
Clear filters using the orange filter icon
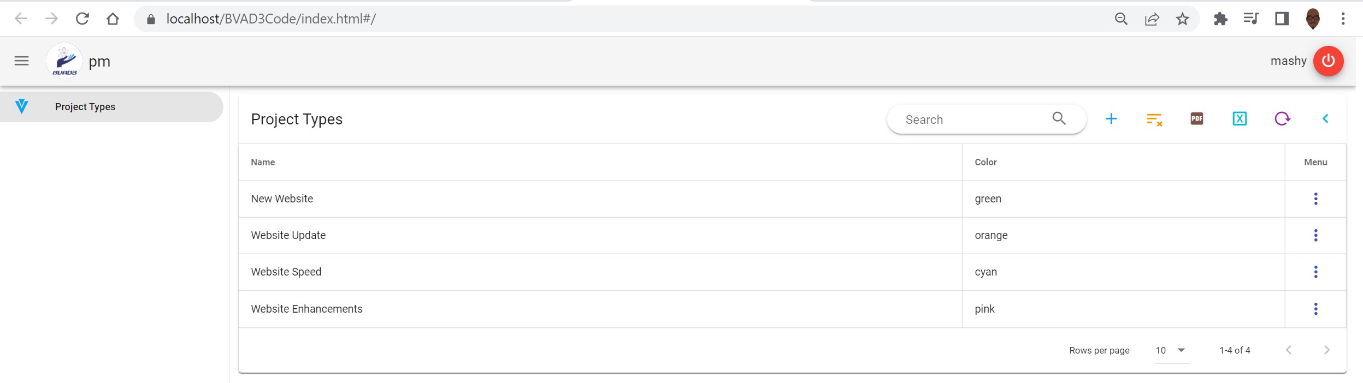(x=1154, y=119)
